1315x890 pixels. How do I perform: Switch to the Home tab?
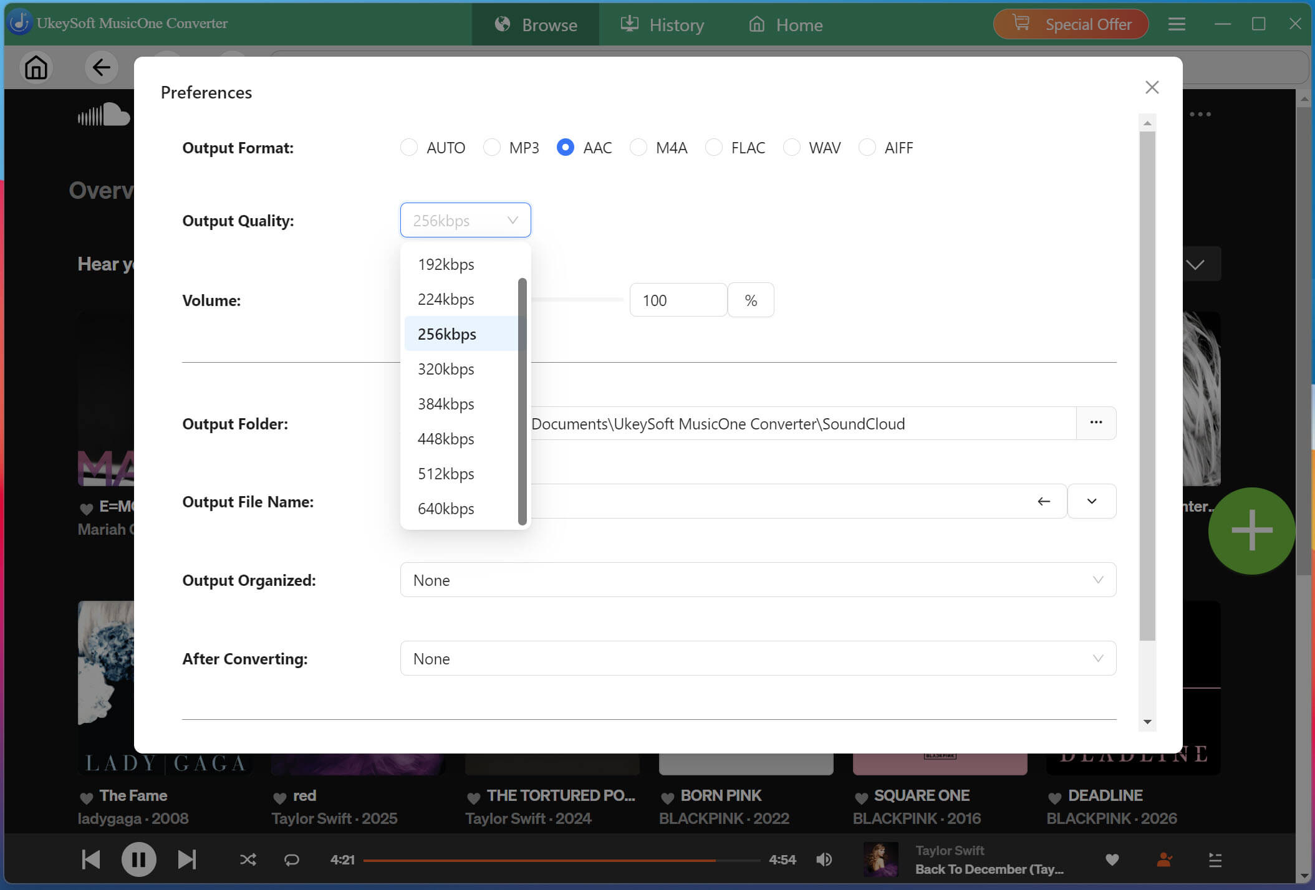[x=785, y=25]
